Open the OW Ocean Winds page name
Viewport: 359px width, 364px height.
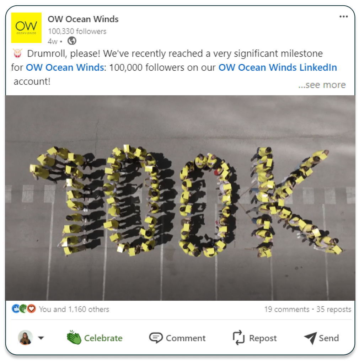pyautogui.click(x=83, y=19)
